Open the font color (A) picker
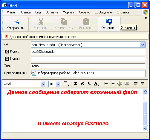 [96, 84]
